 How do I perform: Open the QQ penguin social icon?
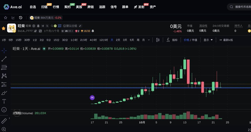38,26
